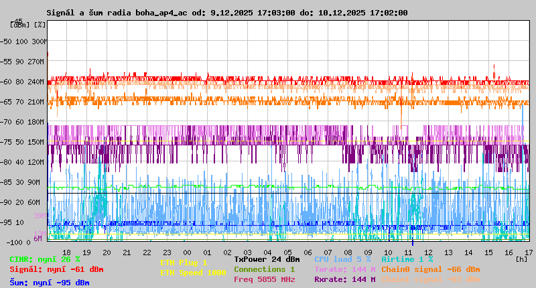Screen dimensions: 536x288
Task: Click the 'Freq 5855 MHz' legend text
Action: click(x=265, y=279)
